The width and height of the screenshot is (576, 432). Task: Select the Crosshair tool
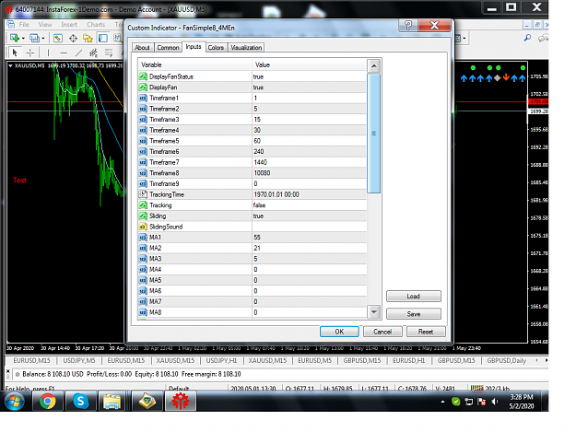(x=30, y=53)
